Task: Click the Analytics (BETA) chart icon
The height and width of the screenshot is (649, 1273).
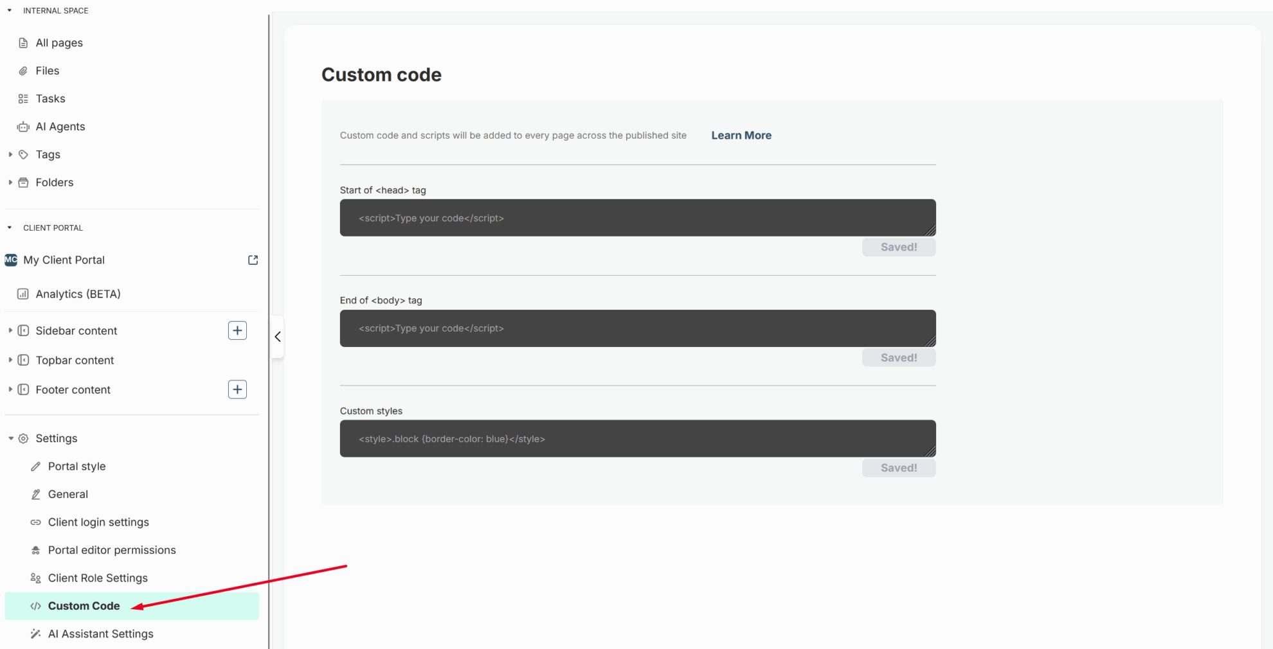Action: 23,294
